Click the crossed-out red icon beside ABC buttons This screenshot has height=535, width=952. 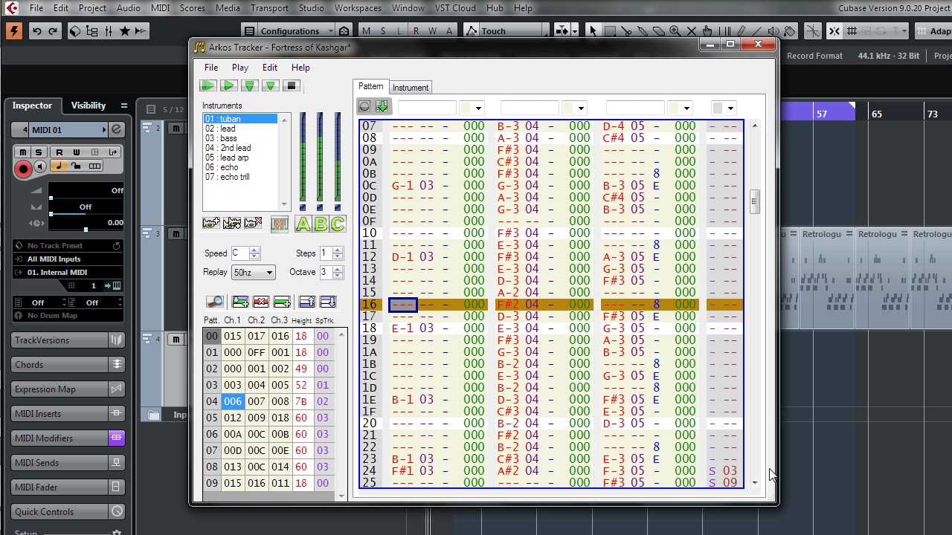click(x=280, y=224)
